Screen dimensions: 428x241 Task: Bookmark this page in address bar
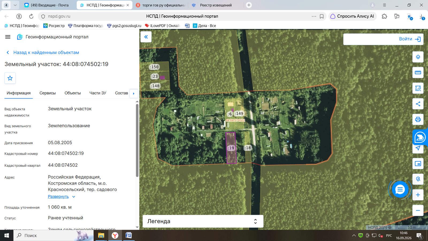[x=322, y=16]
